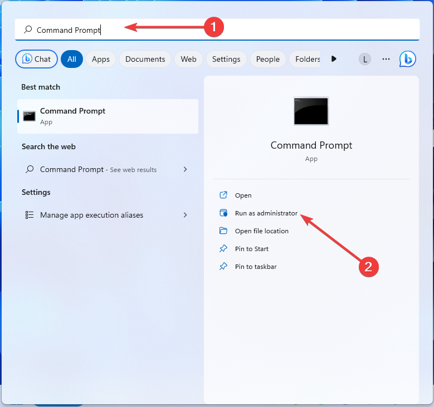Click the Command Prompt icon in best match

pyautogui.click(x=29, y=116)
